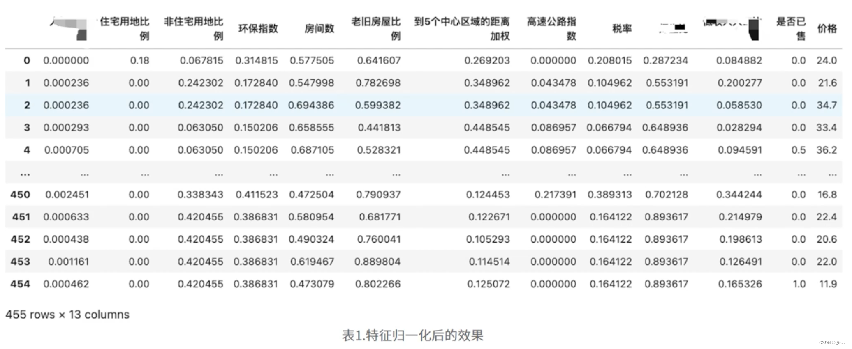Viewport: 852px width, 349px height.
Task: Click row index 454
Action: pos(21,284)
